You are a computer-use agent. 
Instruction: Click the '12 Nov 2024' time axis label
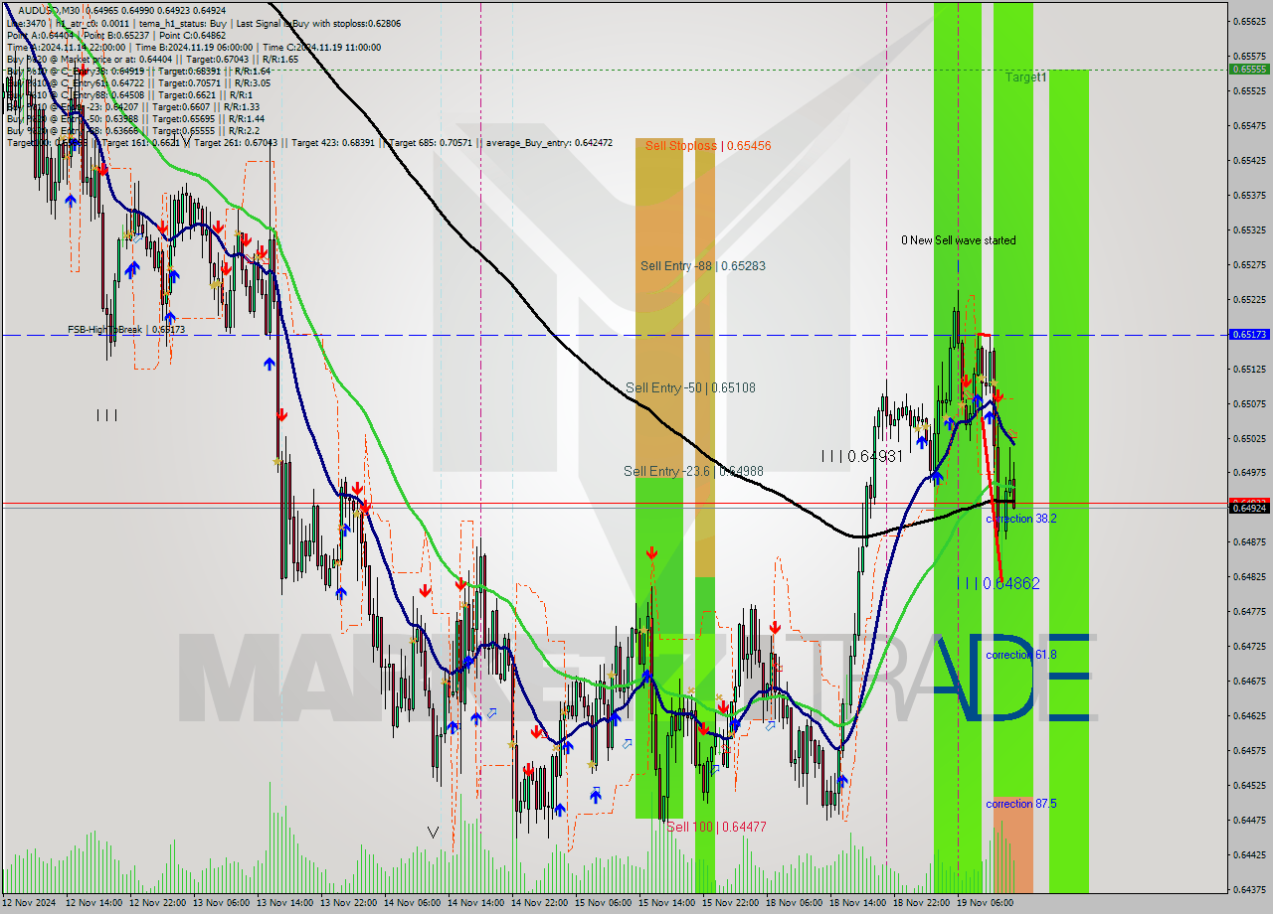(x=30, y=903)
